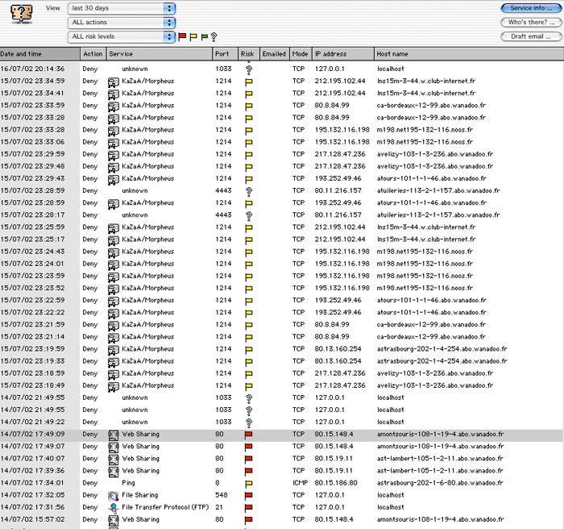This screenshot has height=529, width=564.
Task: Click question mark risk icon in 15/07/02 23:28:17 row
Action: pos(248,215)
